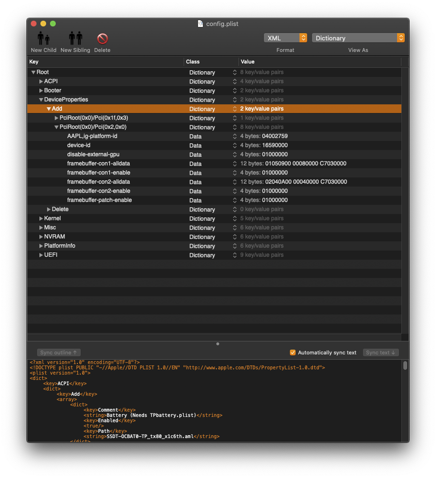
Task: Click Dictionary class cell for Misc row
Action: (x=202, y=228)
